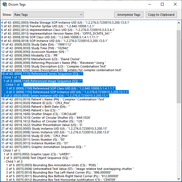This screenshot has width=182, height=182.
Task: Select the Shutter Shape CIRCULAR row
Action: pyautogui.click(x=39, y=114)
